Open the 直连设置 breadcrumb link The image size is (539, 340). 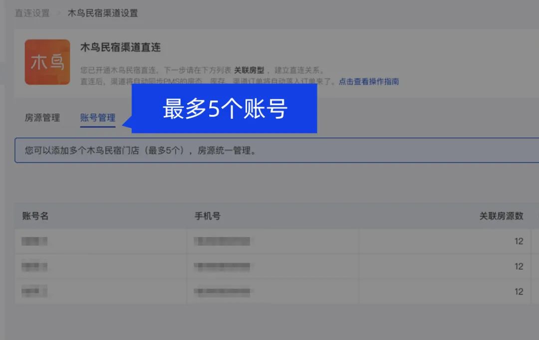pos(32,13)
